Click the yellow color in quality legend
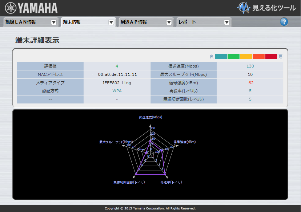Screen dimensions: 301x212 [246, 57]
